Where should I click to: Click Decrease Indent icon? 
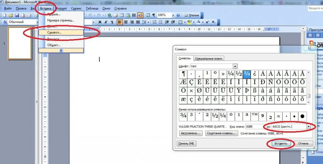coord(167,22)
